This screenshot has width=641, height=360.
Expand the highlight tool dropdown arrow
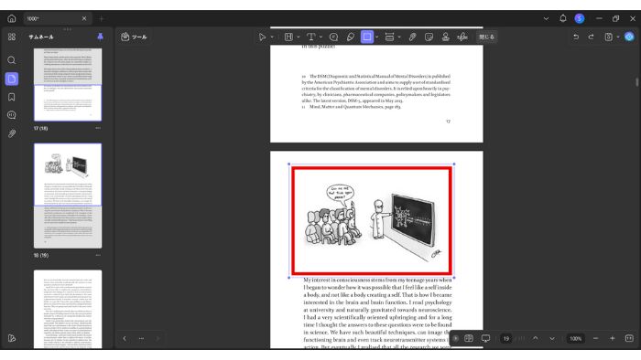pos(299,37)
